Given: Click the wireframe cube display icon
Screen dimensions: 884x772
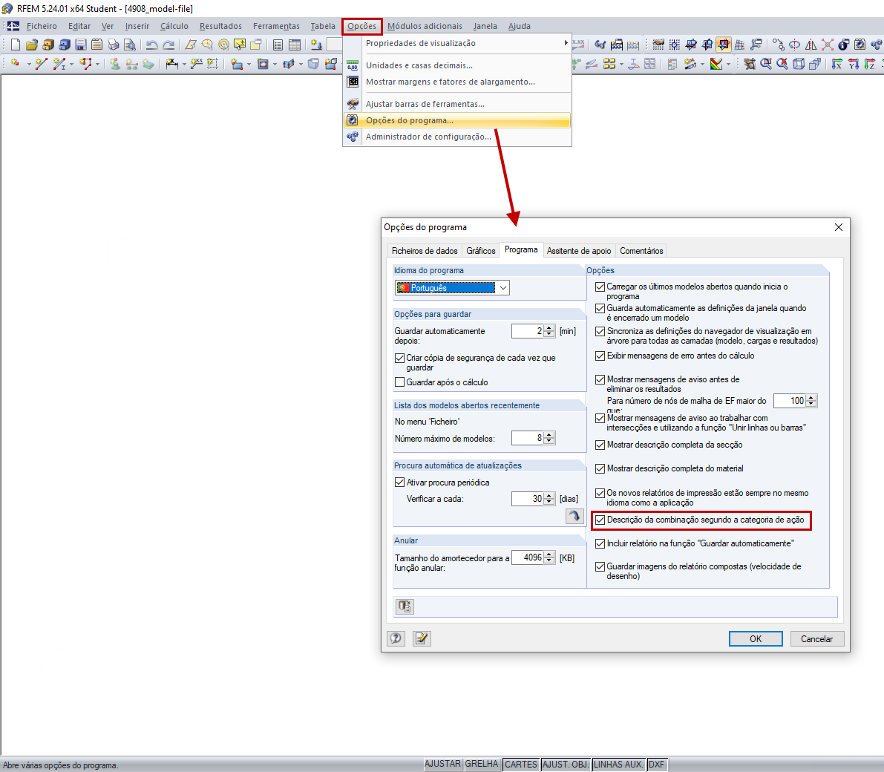Looking at the screenshot, I should 799,64.
